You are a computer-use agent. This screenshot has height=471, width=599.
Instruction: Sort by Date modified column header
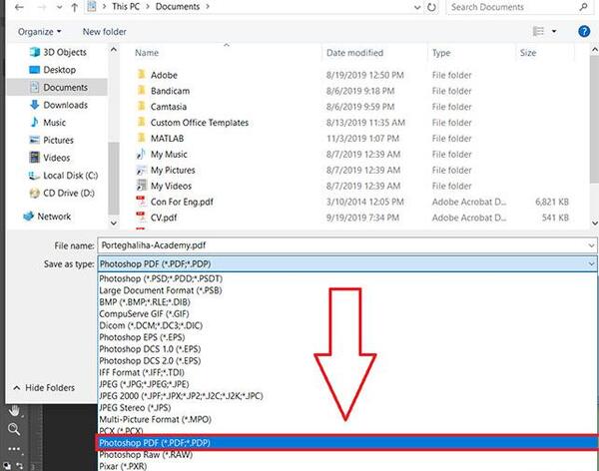[354, 53]
